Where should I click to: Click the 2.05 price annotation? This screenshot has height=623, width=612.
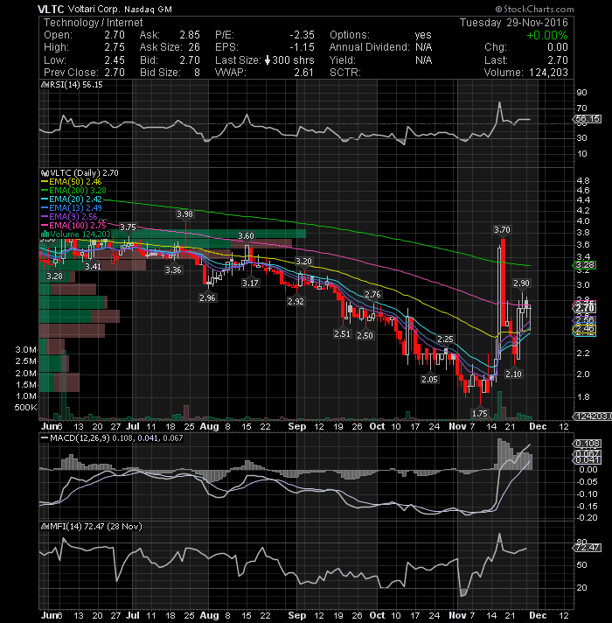[430, 380]
